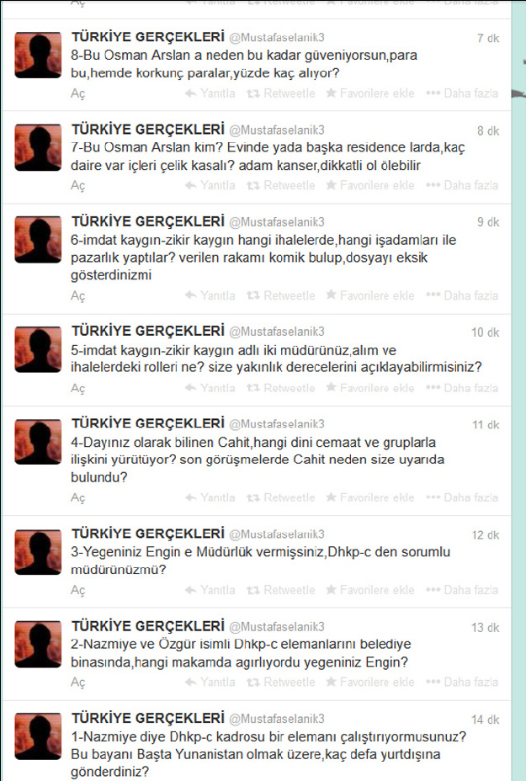Reply to tweet 4 about Dayınız Cahit

(x=210, y=497)
